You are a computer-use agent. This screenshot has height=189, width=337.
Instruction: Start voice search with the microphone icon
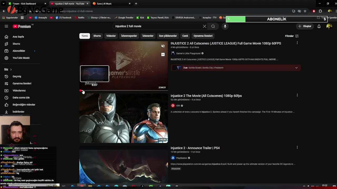[x=225, y=26]
